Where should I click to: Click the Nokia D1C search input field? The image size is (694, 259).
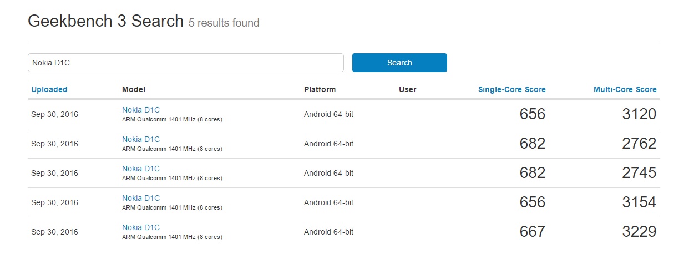pos(186,63)
